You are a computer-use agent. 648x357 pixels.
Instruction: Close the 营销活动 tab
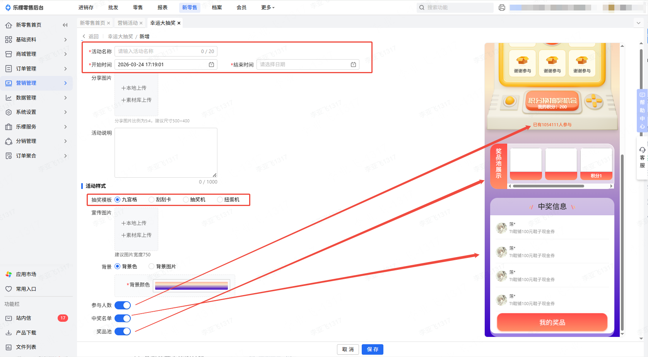141,23
